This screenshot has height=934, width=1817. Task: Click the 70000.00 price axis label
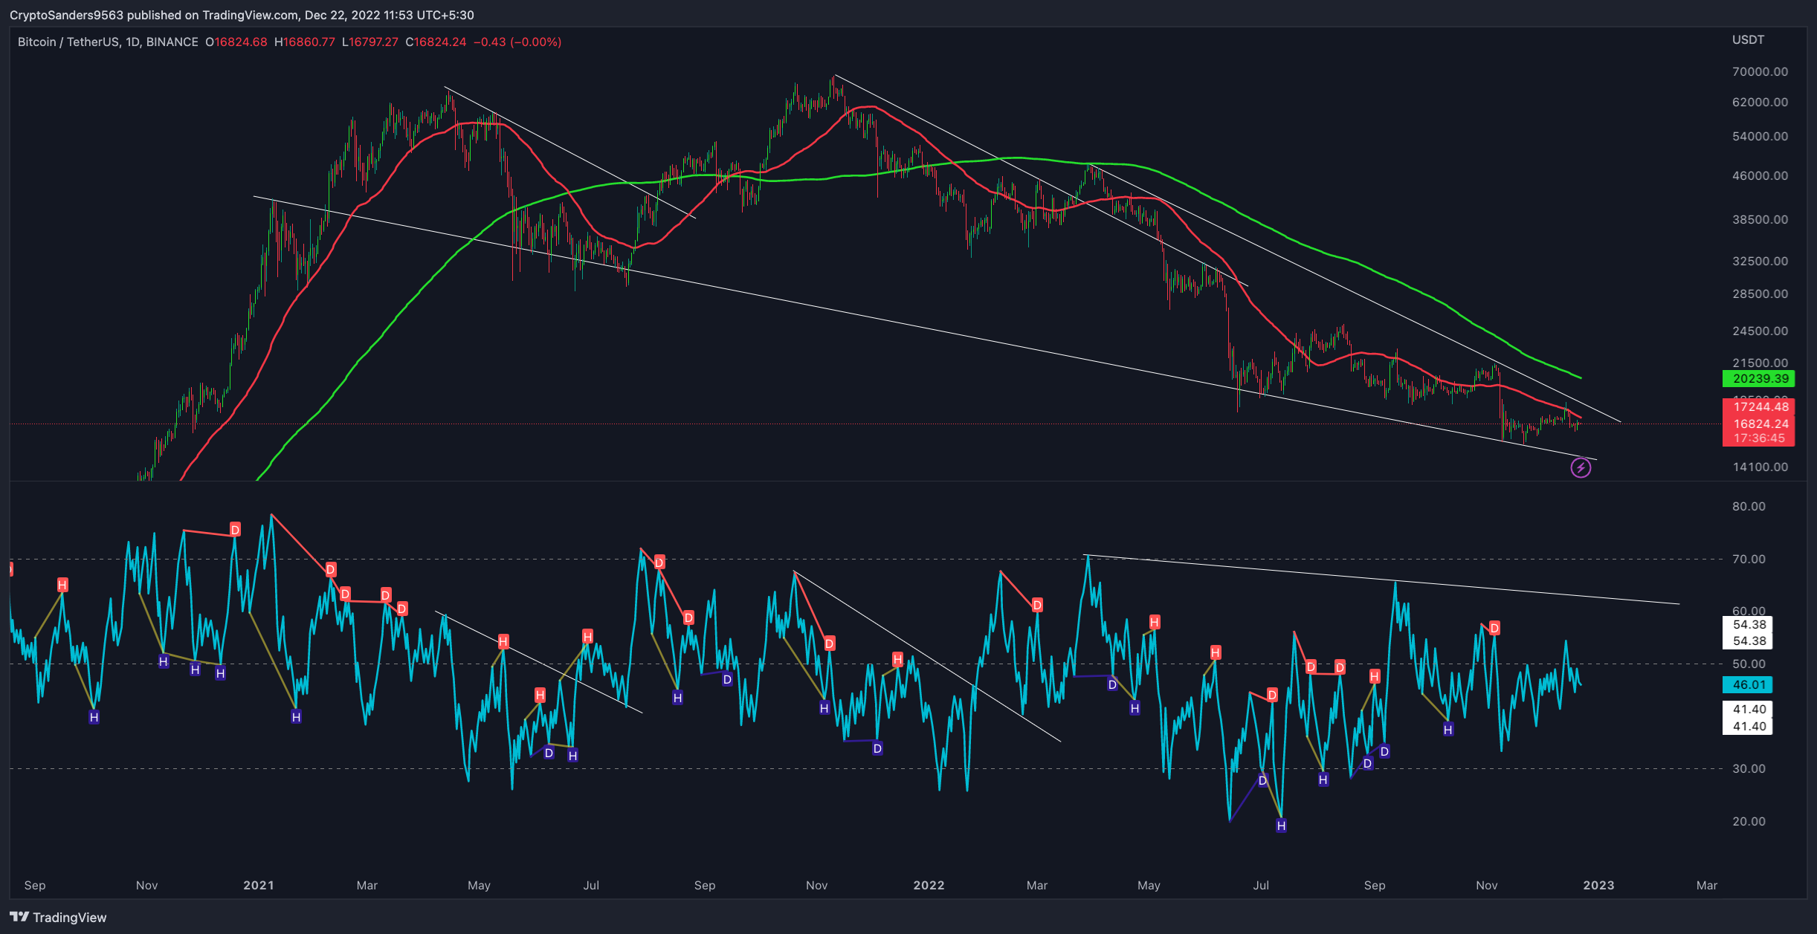click(1760, 71)
